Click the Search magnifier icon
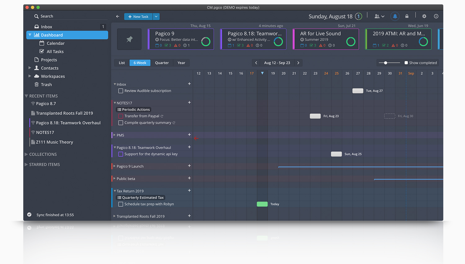 click(37, 16)
